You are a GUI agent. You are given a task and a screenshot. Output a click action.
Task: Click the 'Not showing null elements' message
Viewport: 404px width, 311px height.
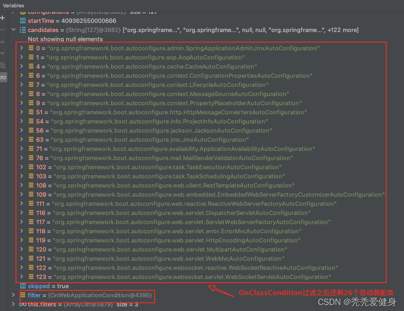[65, 39]
